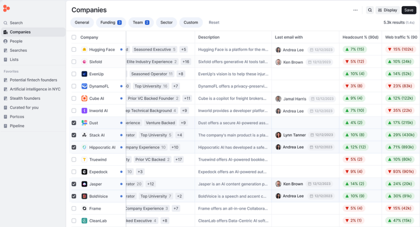Click Andrea Lee's avatar in Hugging Face row

pyautogui.click(x=278, y=50)
